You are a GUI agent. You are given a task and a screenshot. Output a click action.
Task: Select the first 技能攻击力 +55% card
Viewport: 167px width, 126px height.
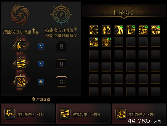[x=28, y=114]
